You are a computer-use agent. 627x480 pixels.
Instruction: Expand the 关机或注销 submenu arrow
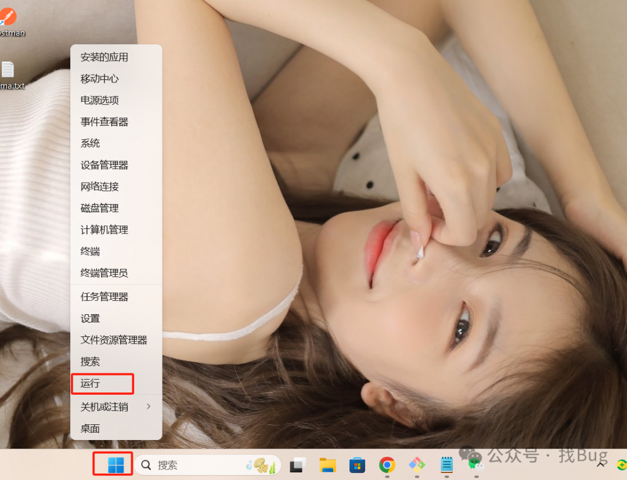149,406
